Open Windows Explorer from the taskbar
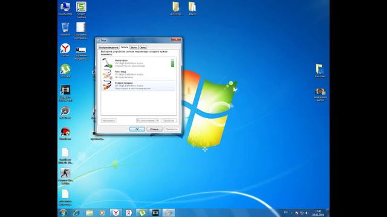This screenshot has width=387, height=217. click(89, 213)
